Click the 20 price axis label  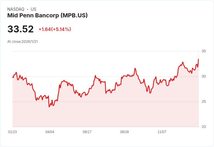point(204,127)
